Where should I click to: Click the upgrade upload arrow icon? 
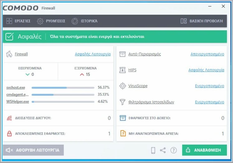[x=188, y=150]
